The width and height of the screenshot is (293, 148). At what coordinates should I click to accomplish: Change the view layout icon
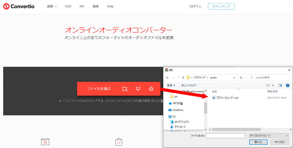point(268,85)
